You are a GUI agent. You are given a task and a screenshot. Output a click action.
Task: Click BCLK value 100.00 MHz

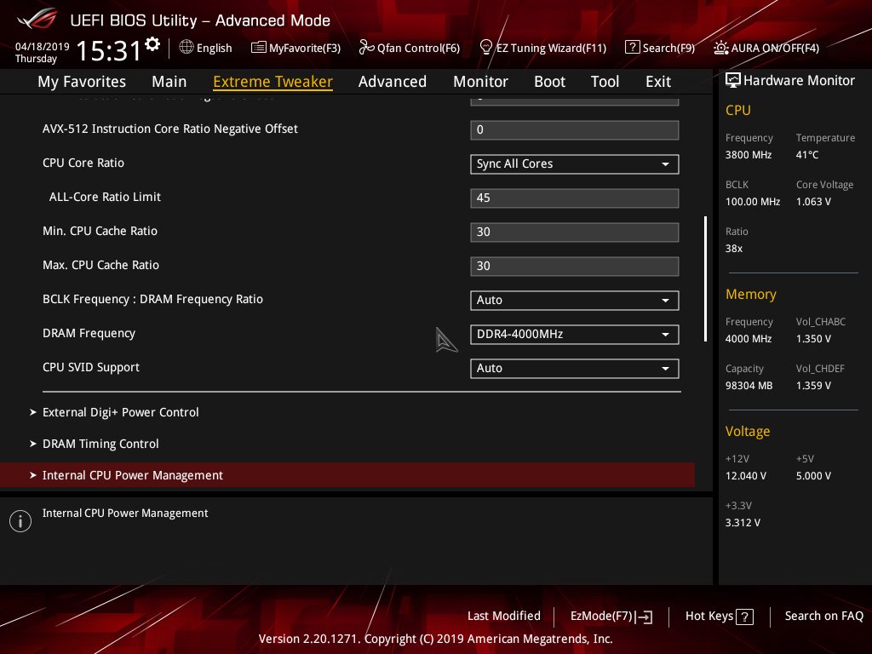click(x=753, y=201)
